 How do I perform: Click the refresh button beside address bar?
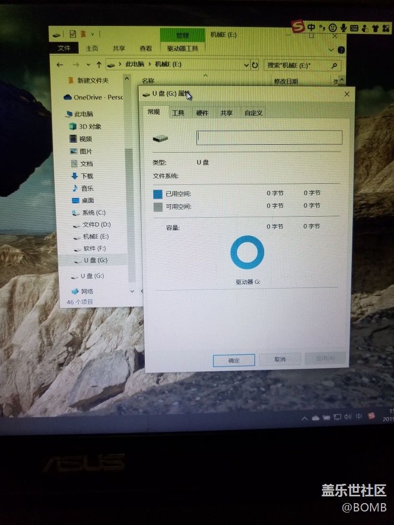[x=255, y=65]
